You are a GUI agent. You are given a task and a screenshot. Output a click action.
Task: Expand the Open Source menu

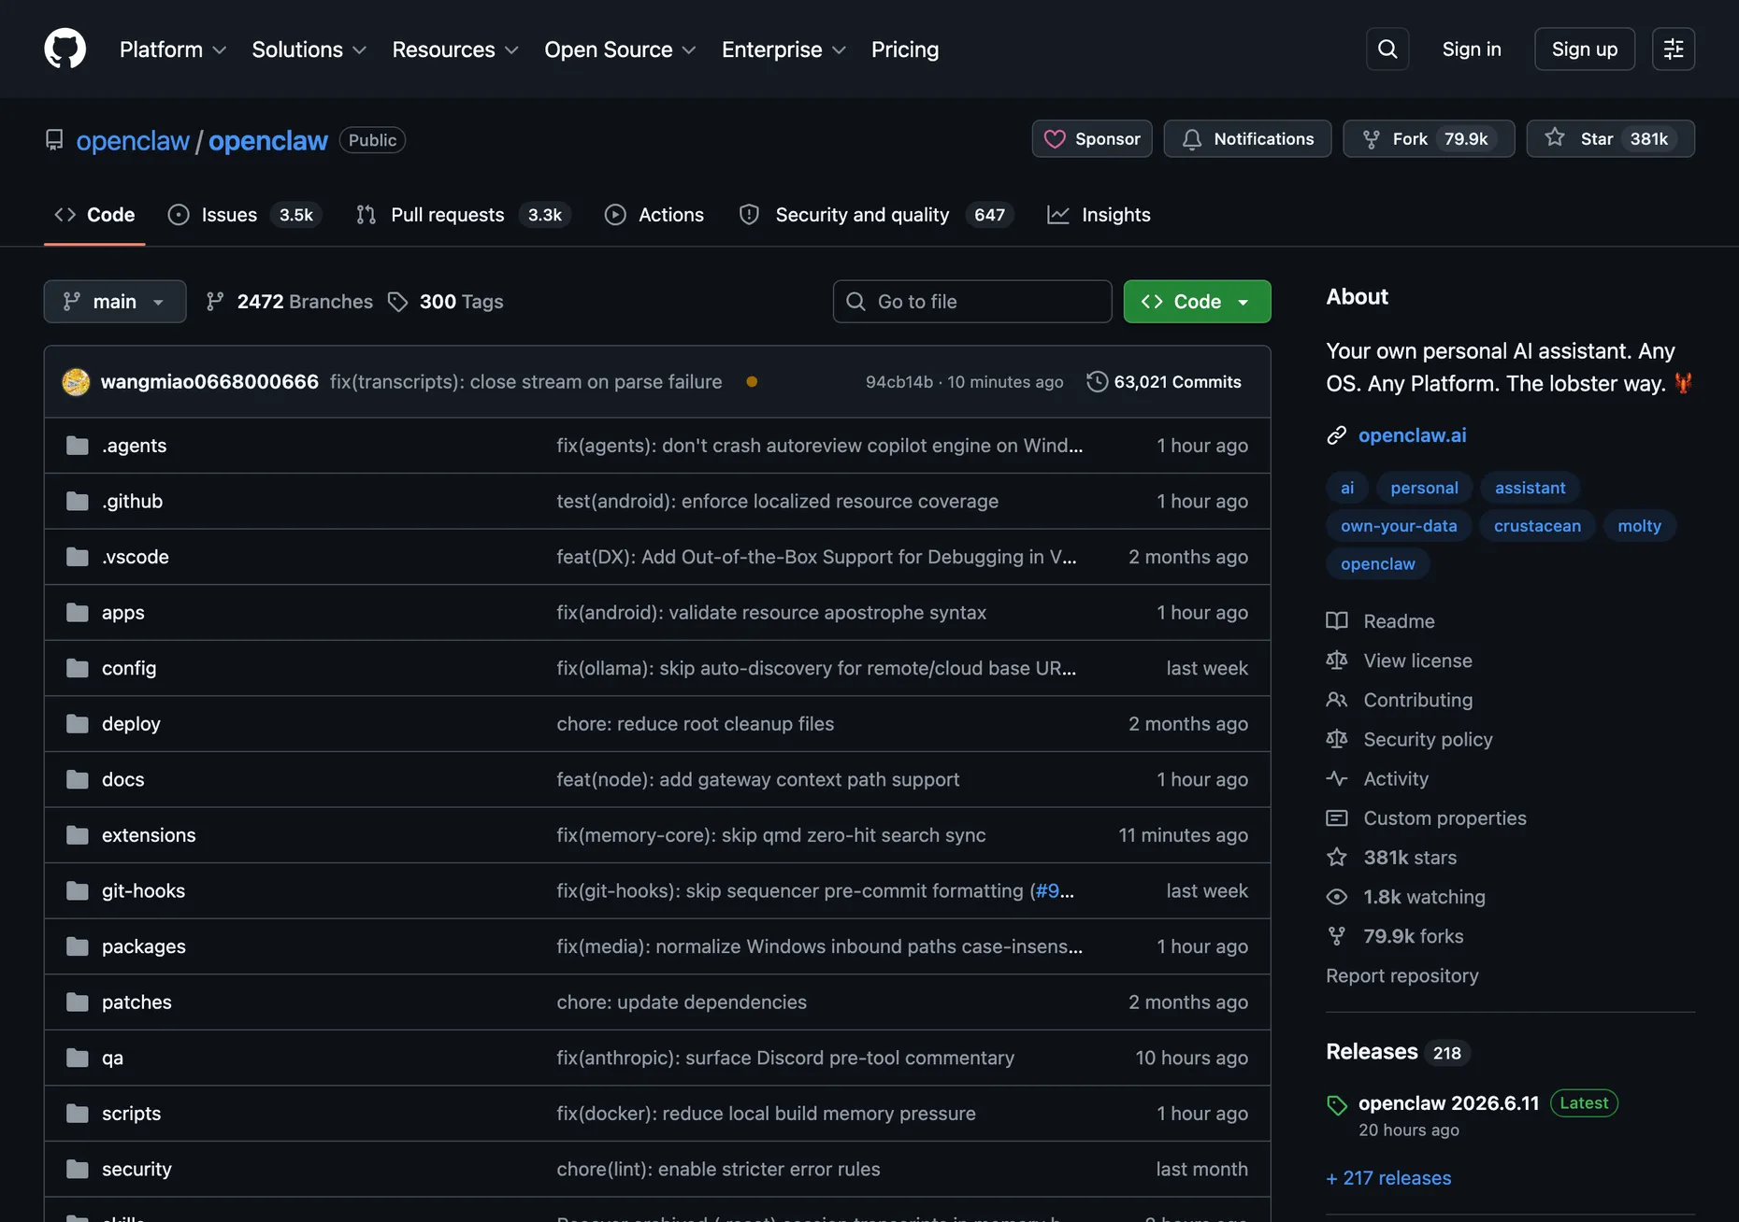(x=620, y=50)
